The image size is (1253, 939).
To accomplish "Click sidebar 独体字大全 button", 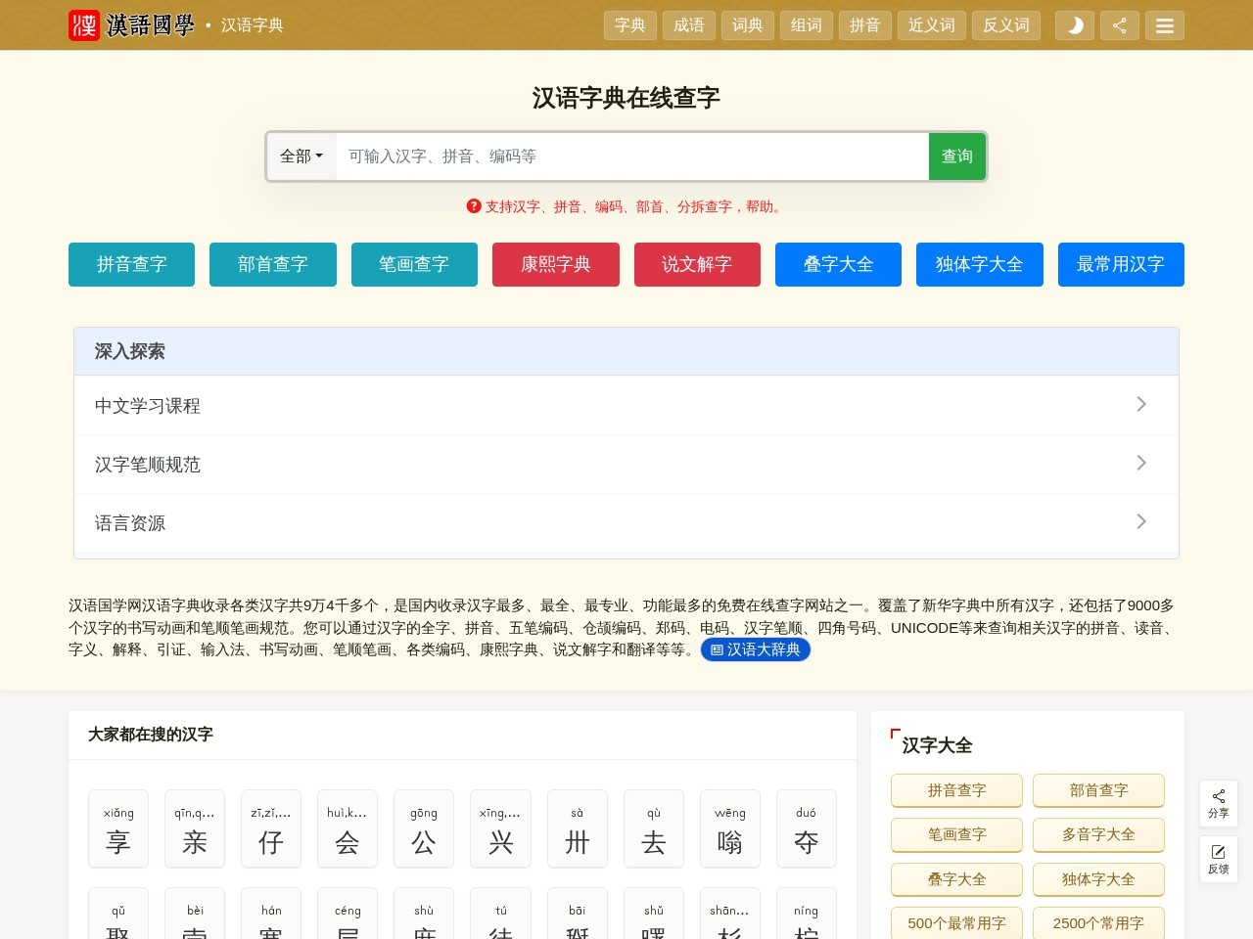I will click(1099, 879).
